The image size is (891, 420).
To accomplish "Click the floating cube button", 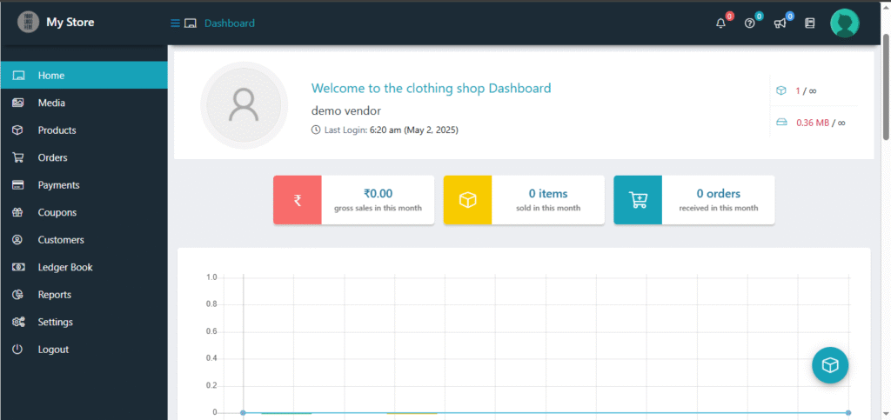I will pos(830,365).
